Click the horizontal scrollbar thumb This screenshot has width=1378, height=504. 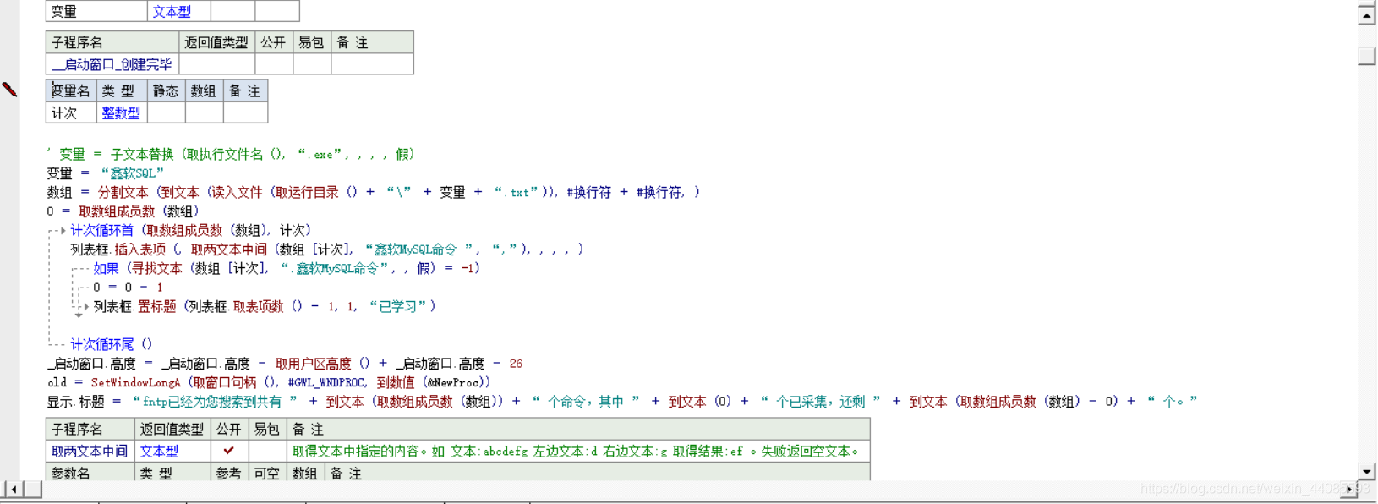(33, 490)
